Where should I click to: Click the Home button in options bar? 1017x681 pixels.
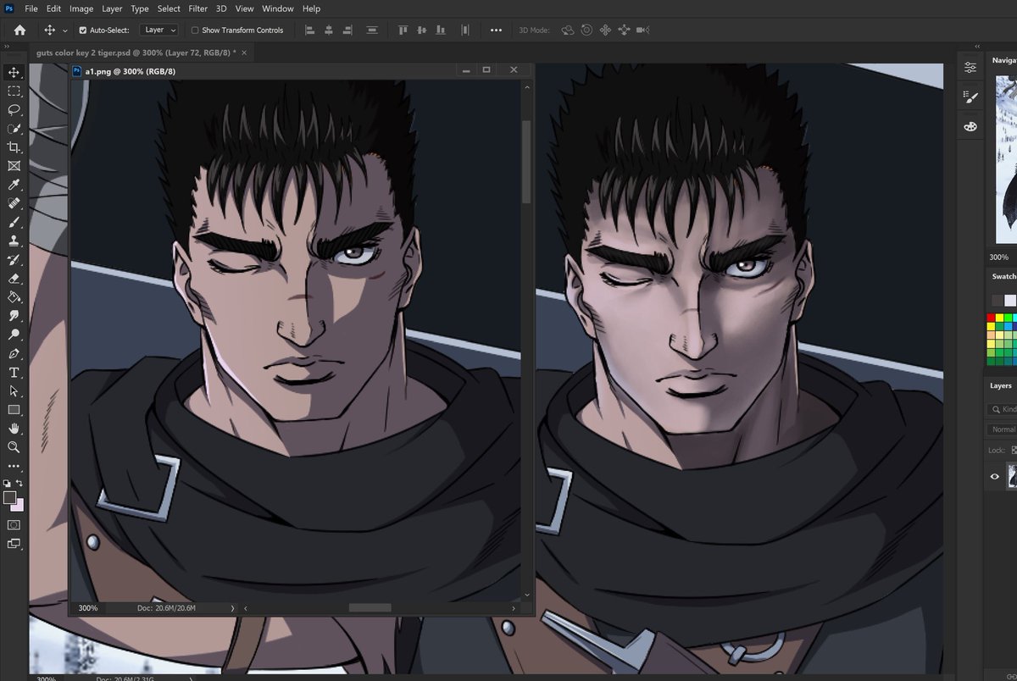(19, 30)
